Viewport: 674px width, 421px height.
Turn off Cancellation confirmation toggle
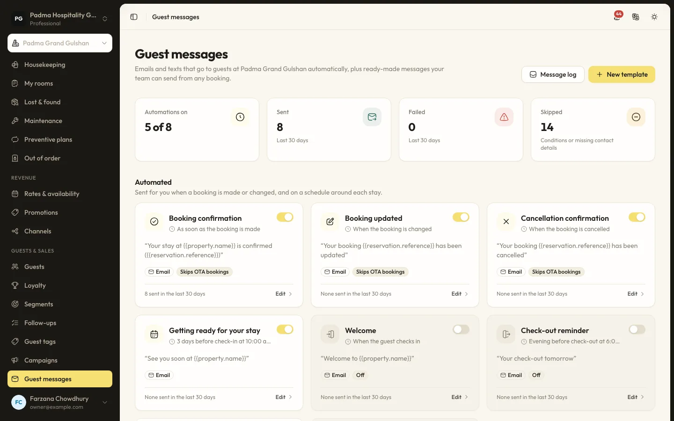tap(637, 217)
